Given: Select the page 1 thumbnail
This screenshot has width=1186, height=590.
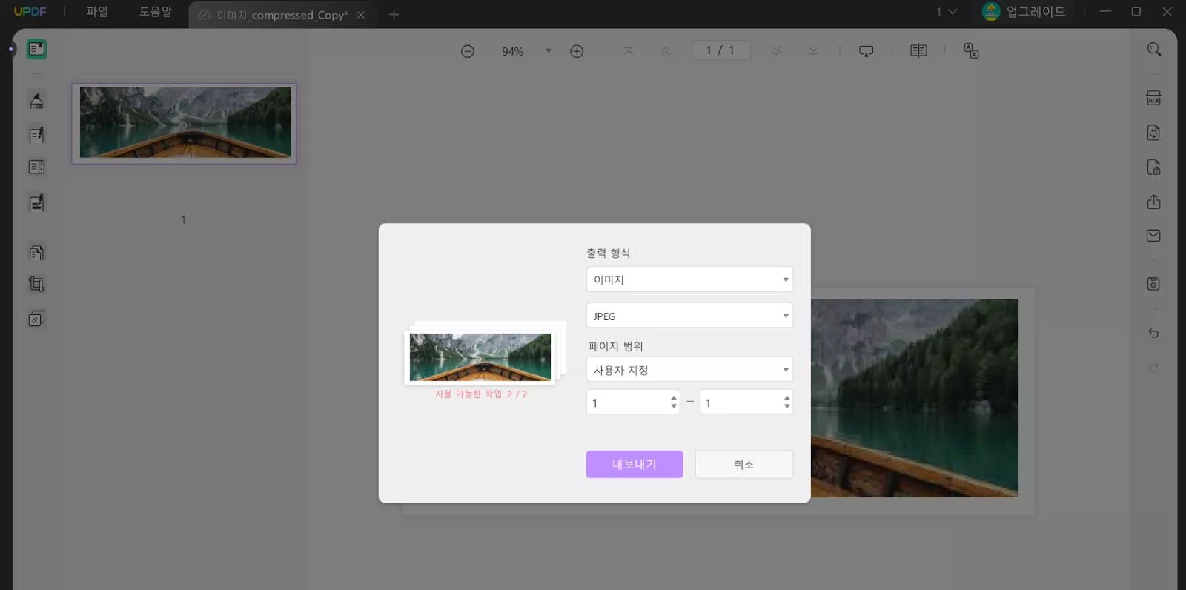Looking at the screenshot, I should pos(185,123).
